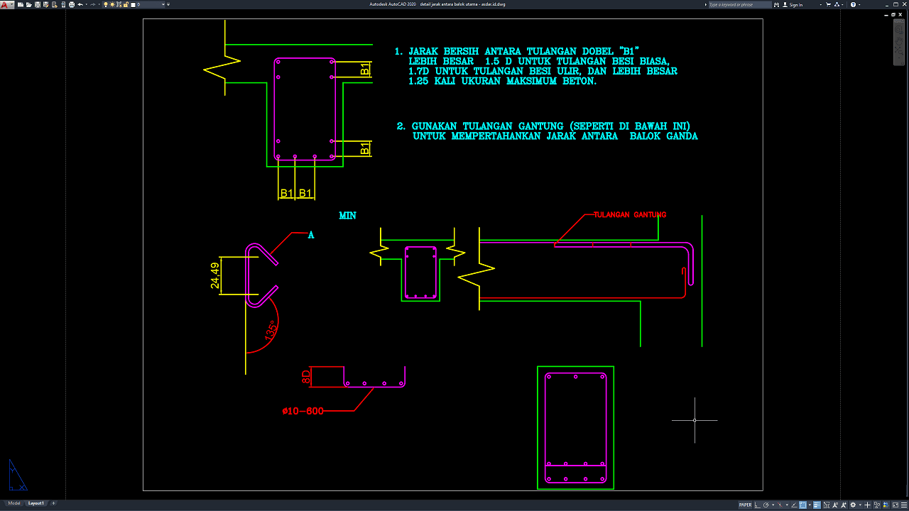909x511 pixels.
Task: Click the keyword search input field
Action: [740, 4]
